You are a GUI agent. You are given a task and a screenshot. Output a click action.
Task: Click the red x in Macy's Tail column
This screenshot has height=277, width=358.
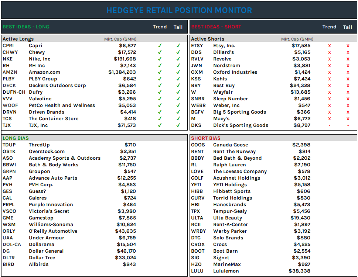347,118
